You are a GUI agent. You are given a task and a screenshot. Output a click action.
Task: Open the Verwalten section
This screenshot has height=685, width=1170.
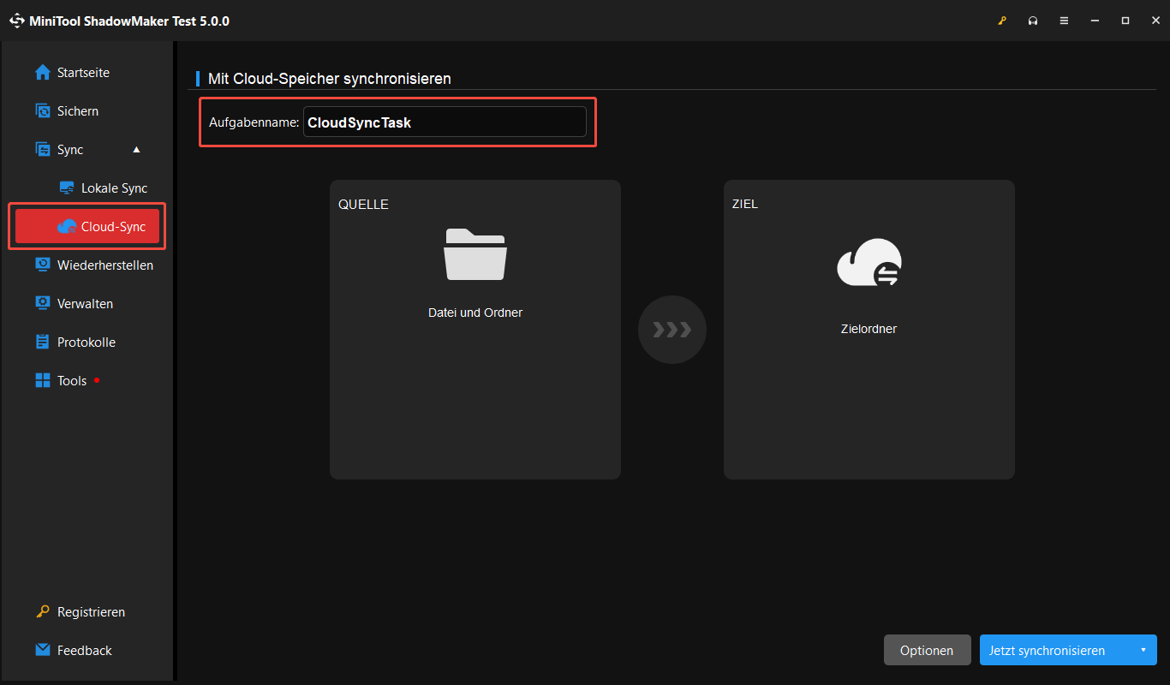point(74,304)
